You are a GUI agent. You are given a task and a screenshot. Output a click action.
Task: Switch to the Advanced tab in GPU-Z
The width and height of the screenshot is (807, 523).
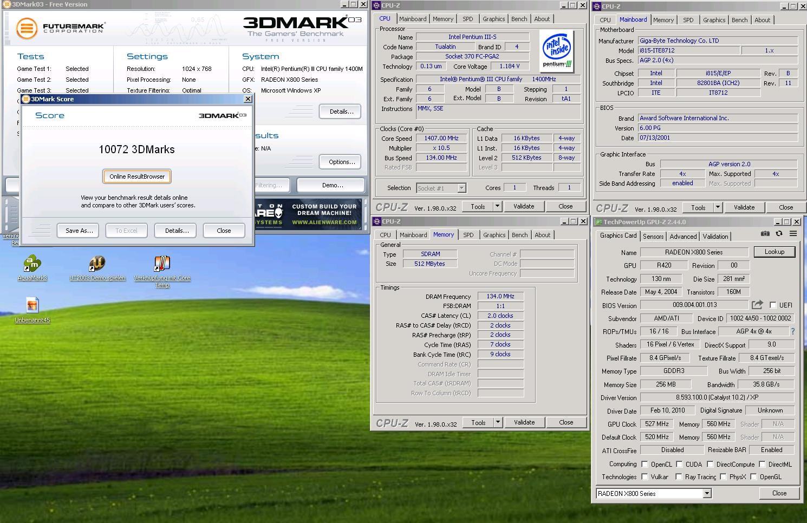(683, 237)
